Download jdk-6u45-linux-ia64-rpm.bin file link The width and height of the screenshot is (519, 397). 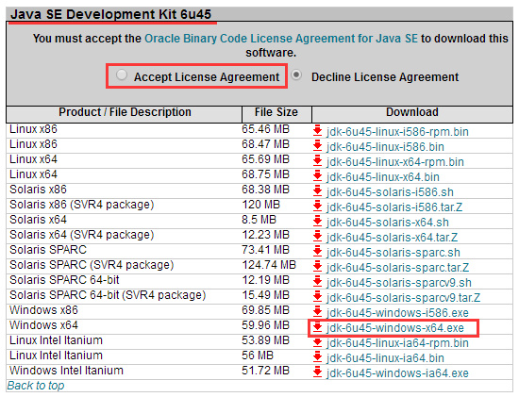tap(397, 343)
